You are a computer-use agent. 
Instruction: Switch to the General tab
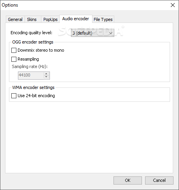pyautogui.click(x=15, y=19)
